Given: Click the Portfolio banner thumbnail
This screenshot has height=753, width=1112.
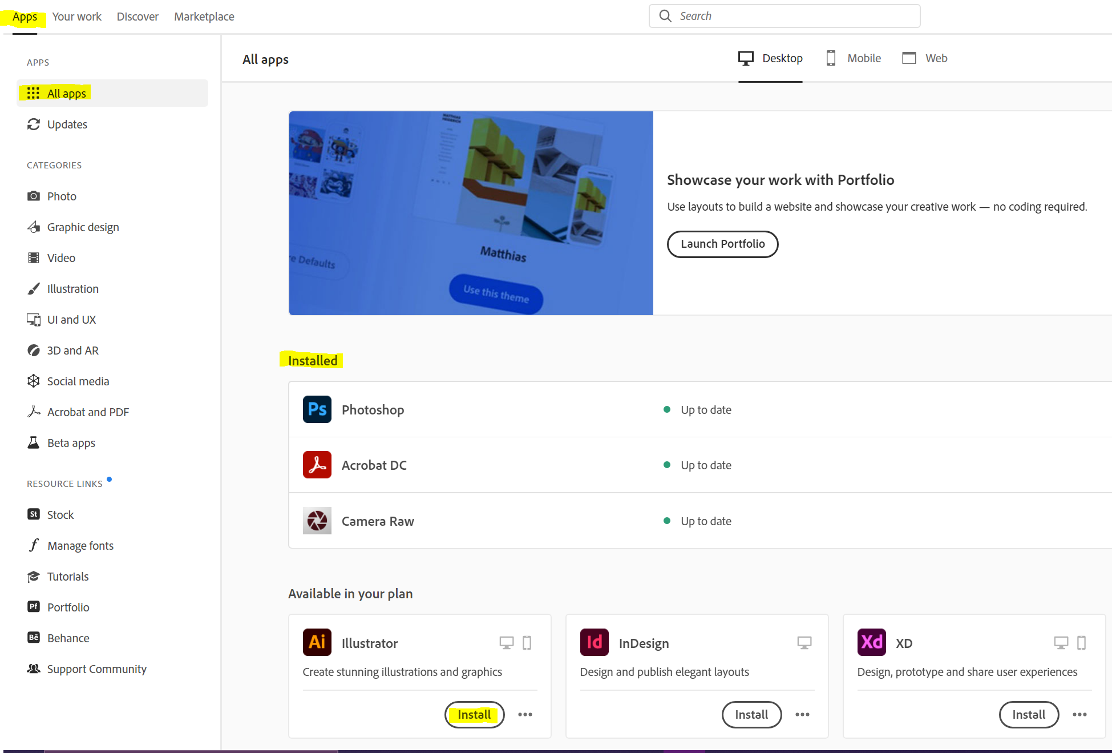Looking at the screenshot, I should [471, 213].
